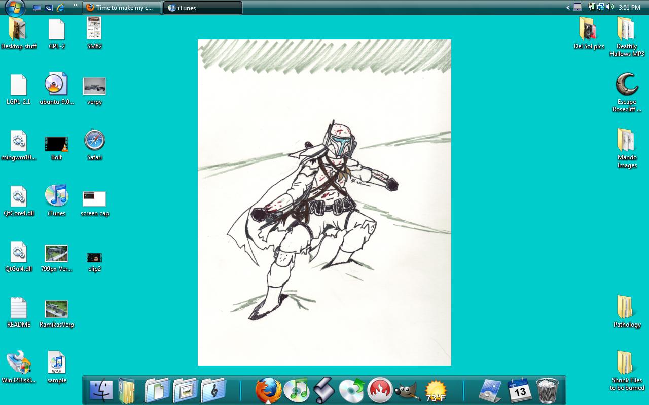Launch iTunes from the dock
The image size is (649, 405).
296,390
